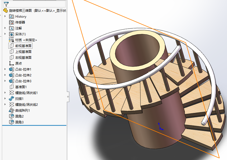
Task: Select the 圆角3 fillet feature
Action: (19, 122)
